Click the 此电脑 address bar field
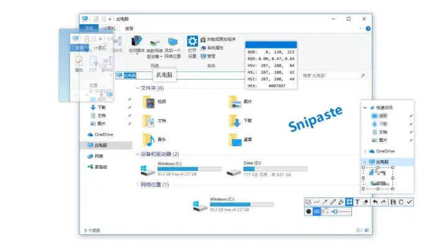This screenshot has height=251, width=447. [x=179, y=75]
